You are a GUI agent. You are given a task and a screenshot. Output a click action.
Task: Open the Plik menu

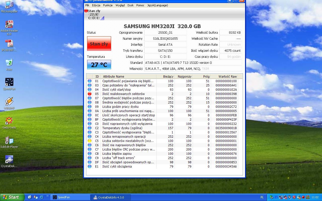click(x=87, y=5)
